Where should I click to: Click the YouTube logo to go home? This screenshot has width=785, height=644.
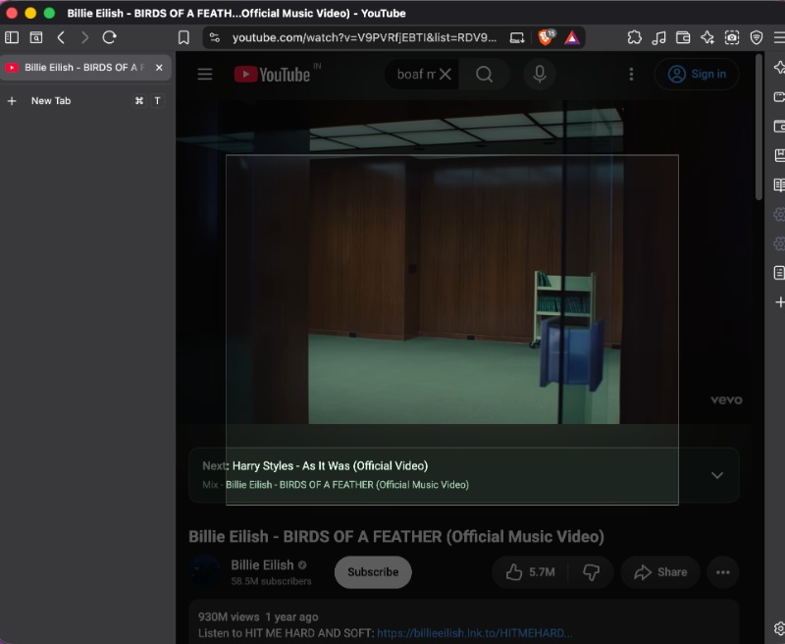273,75
